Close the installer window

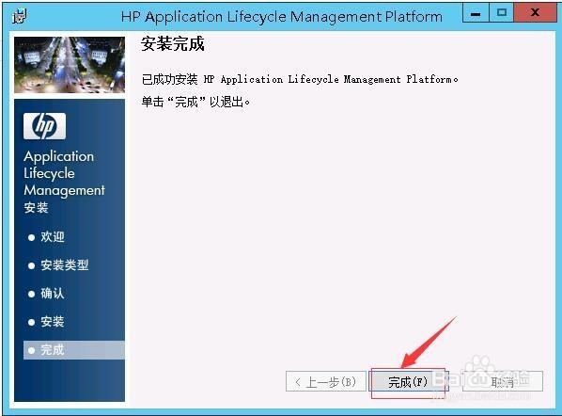click(x=535, y=13)
